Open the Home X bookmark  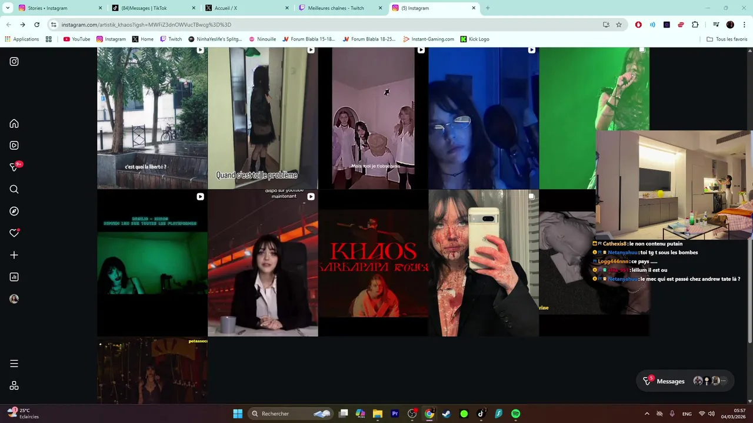[x=143, y=39]
